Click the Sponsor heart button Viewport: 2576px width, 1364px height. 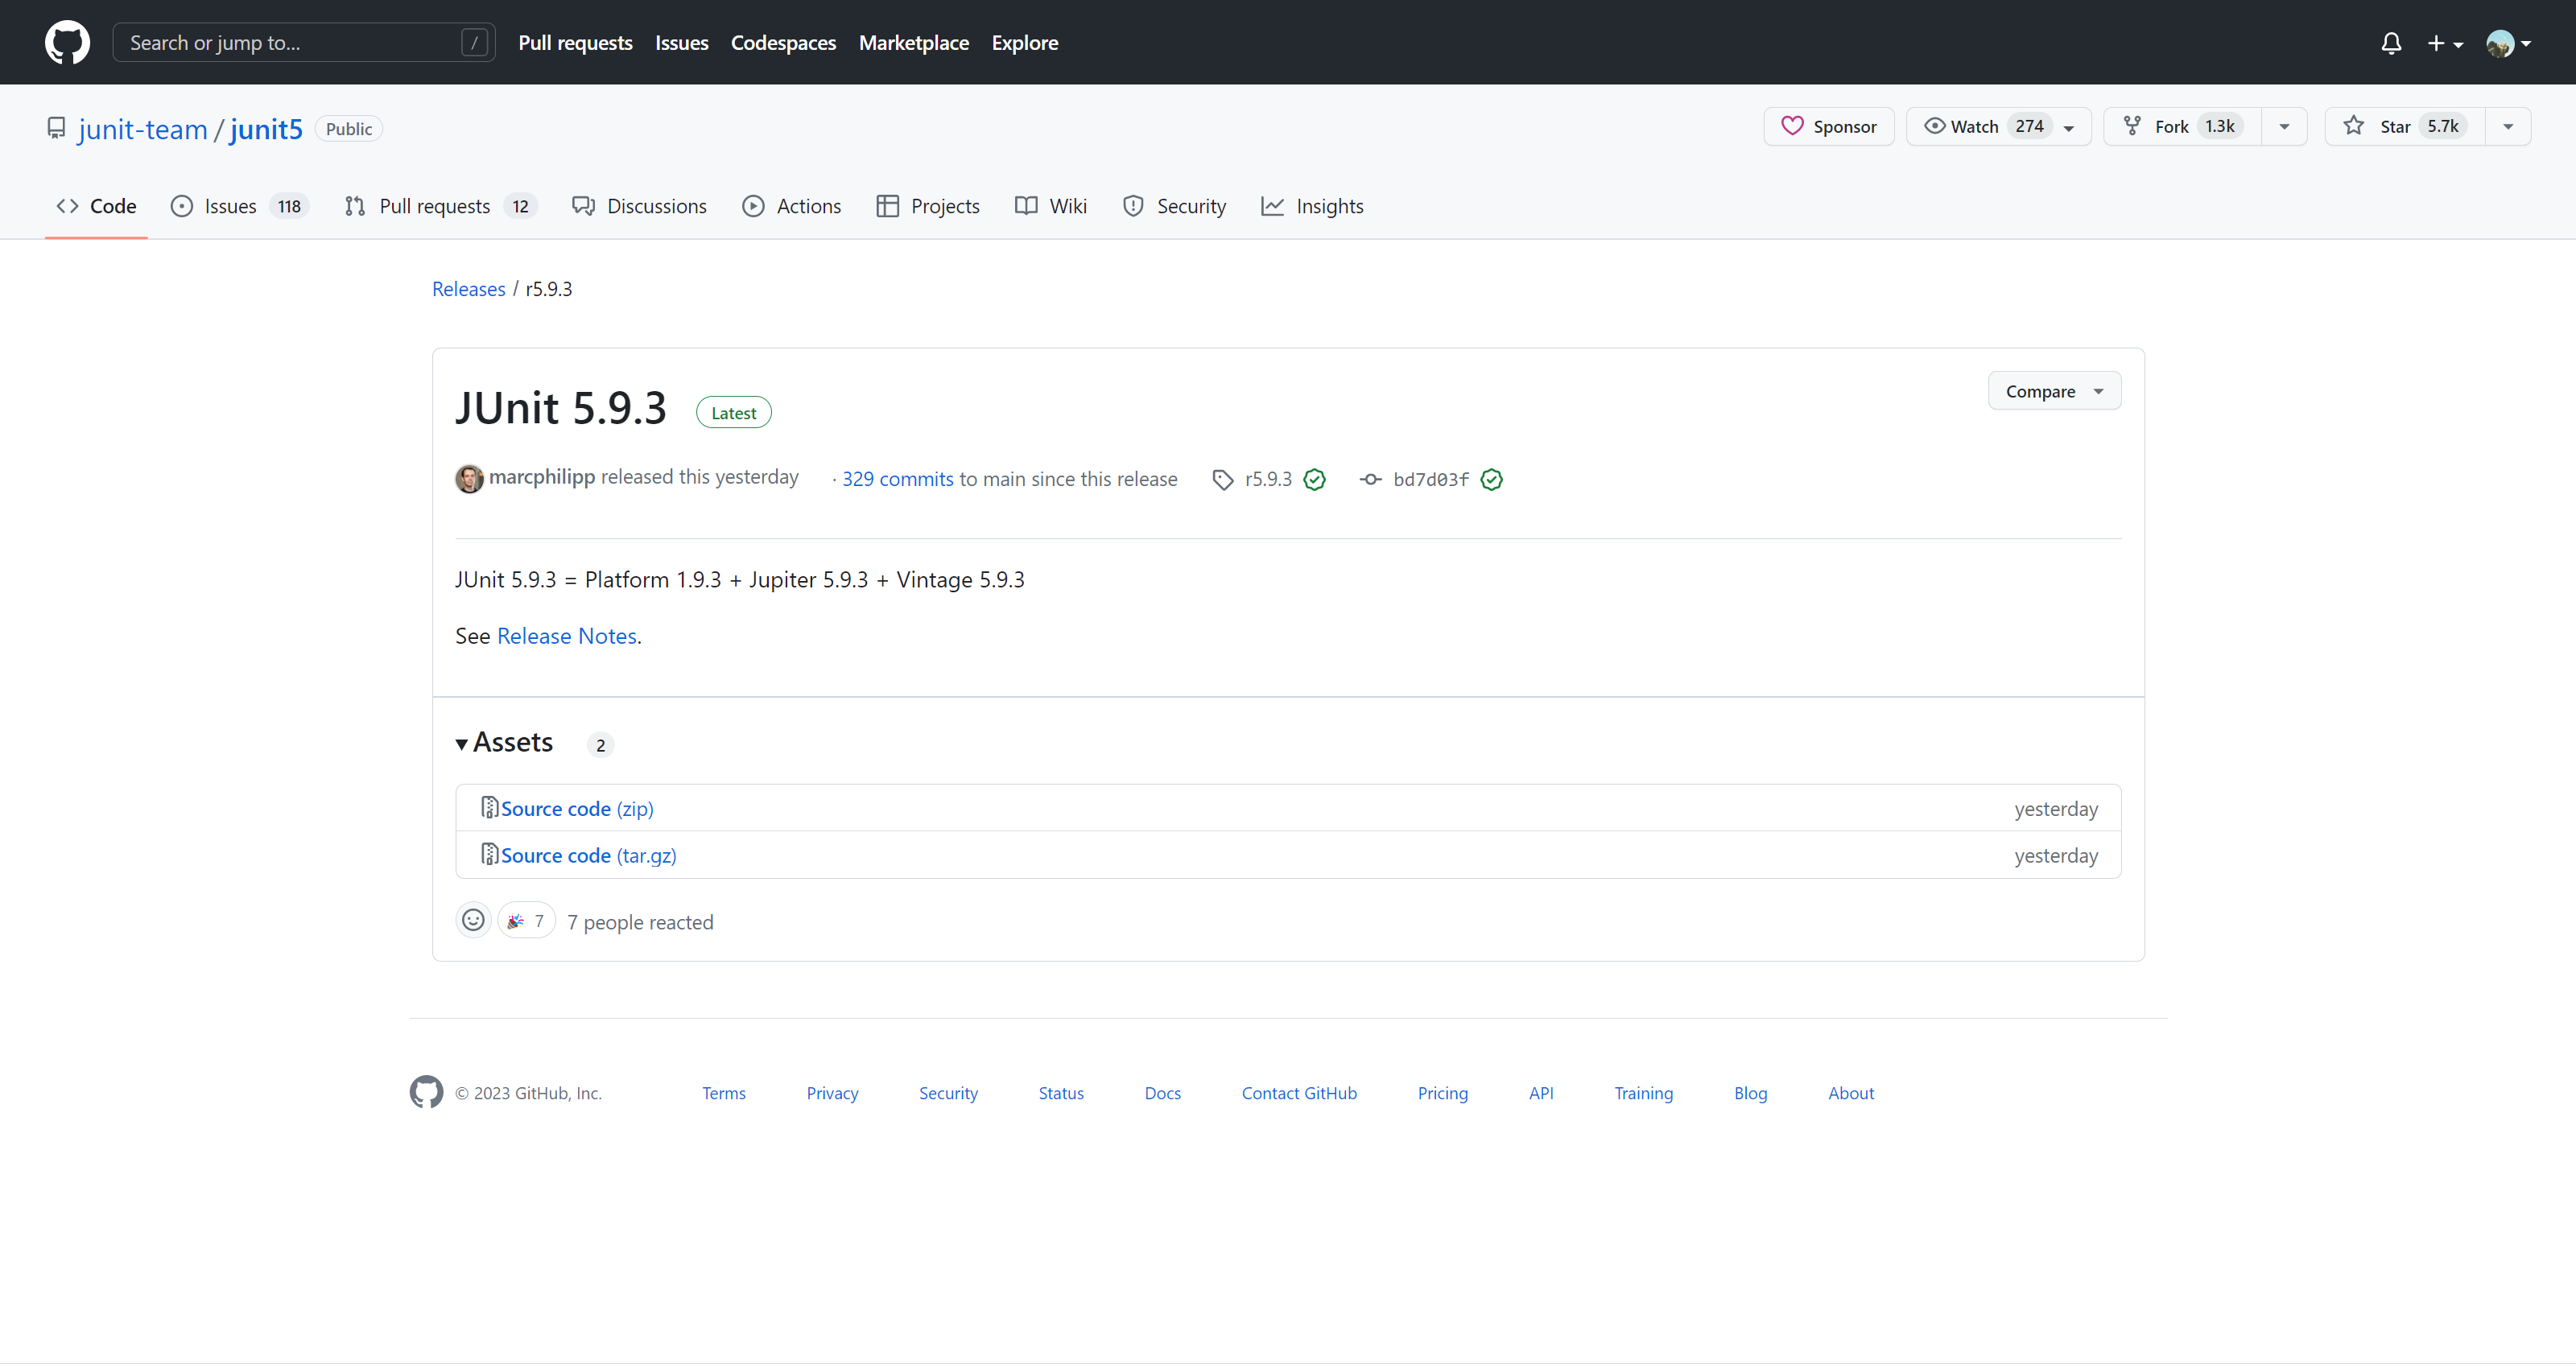point(1829,126)
